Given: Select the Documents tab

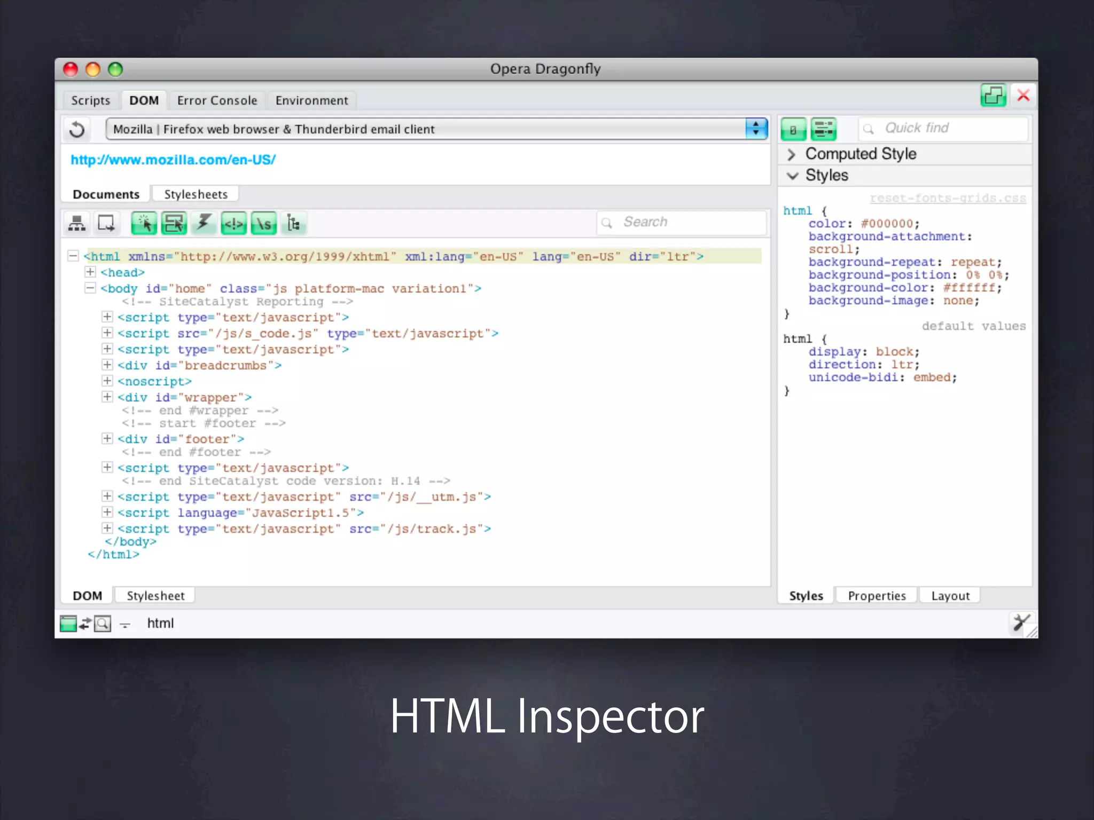Looking at the screenshot, I should point(106,194).
